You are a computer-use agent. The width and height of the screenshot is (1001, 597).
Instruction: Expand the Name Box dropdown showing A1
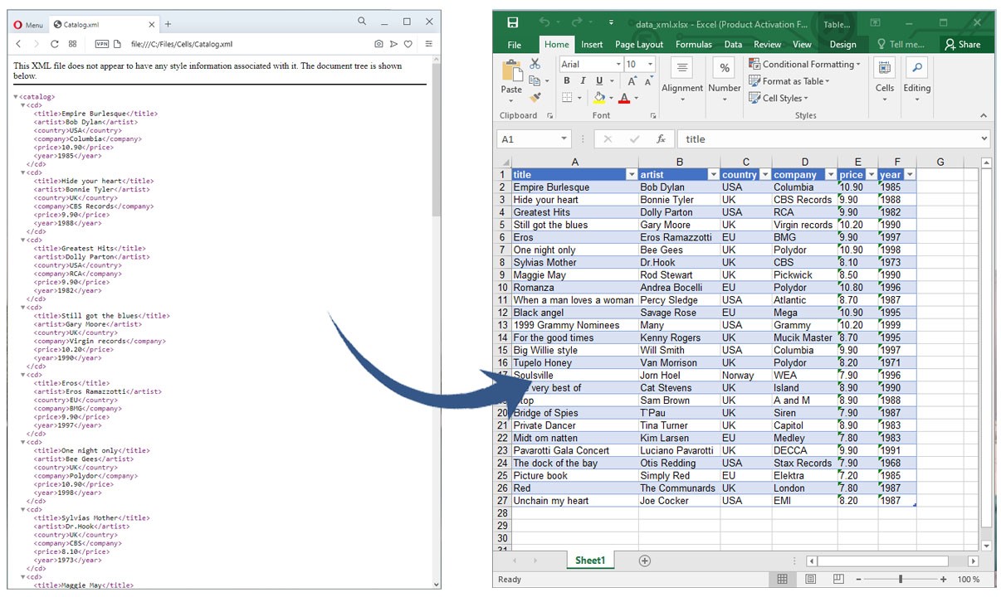564,138
